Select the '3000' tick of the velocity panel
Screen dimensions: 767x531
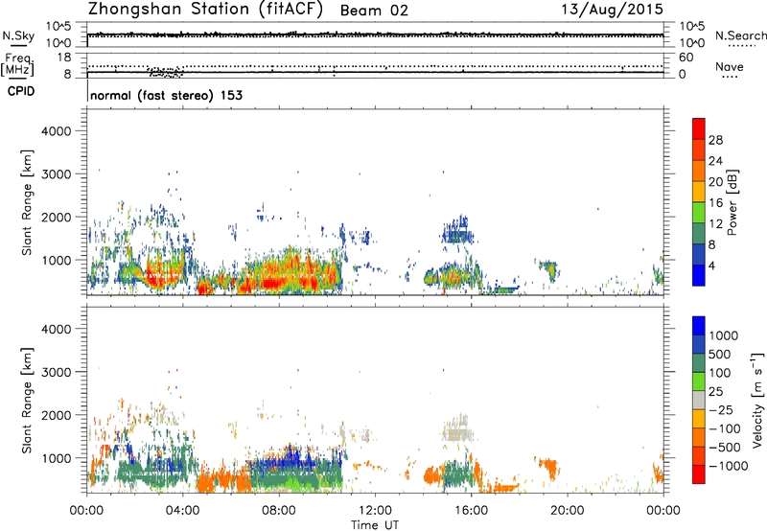click(57, 372)
